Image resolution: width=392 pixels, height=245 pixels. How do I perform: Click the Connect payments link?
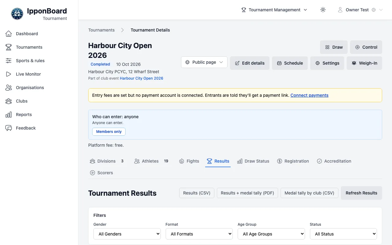(309, 95)
